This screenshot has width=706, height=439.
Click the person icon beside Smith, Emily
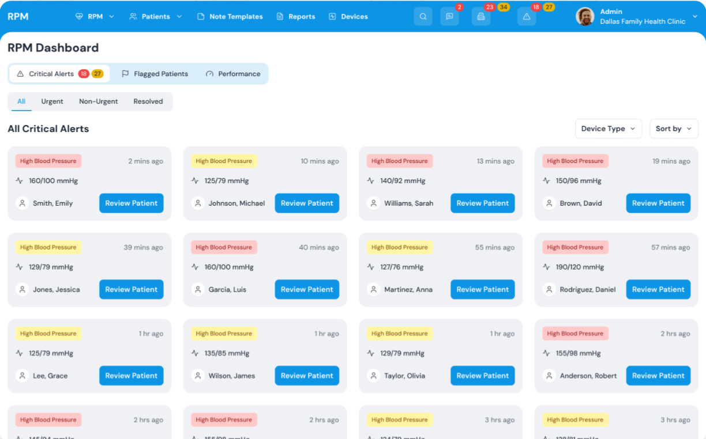click(x=22, y=203)
